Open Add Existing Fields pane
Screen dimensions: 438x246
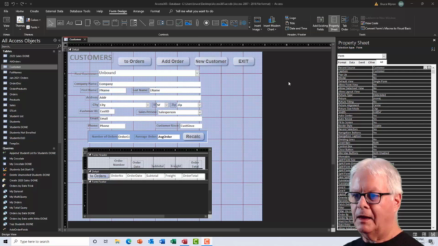pos(320,24)
